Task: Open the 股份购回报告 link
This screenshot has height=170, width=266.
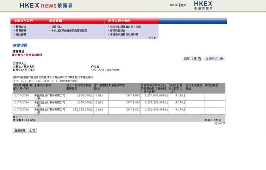Action: click(118, 30)
